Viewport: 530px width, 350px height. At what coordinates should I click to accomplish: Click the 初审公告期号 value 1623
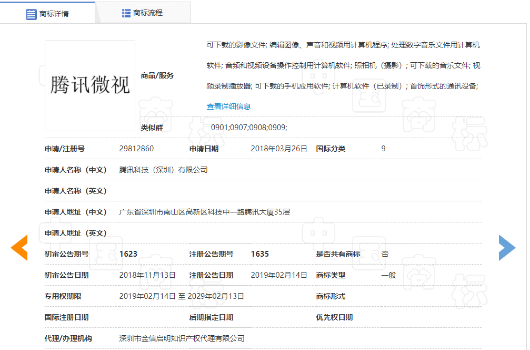tap(128, 254)
